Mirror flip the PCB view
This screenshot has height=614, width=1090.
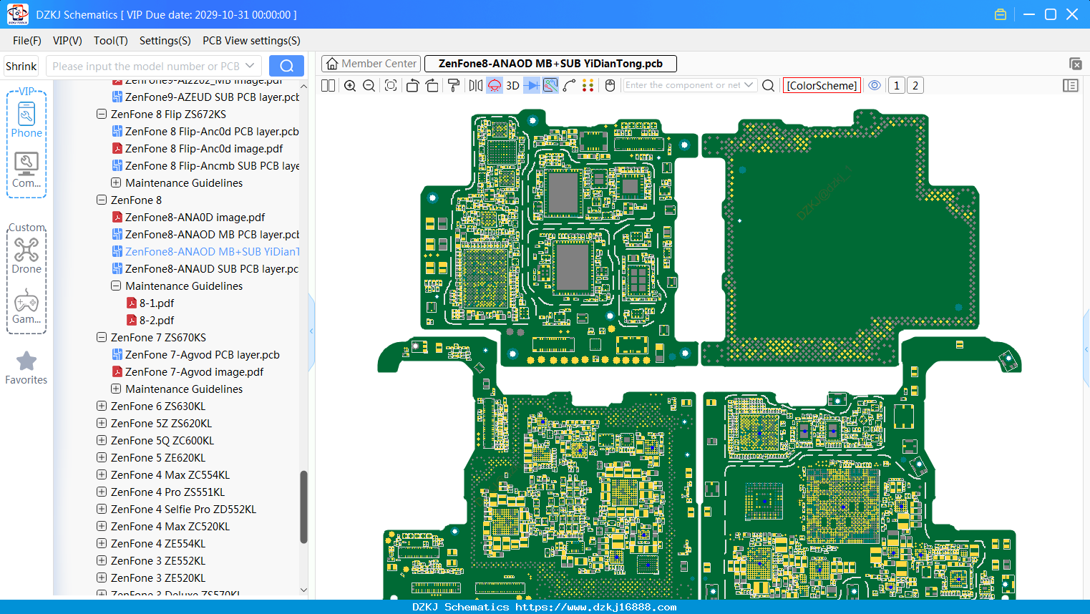click(476, 86)
